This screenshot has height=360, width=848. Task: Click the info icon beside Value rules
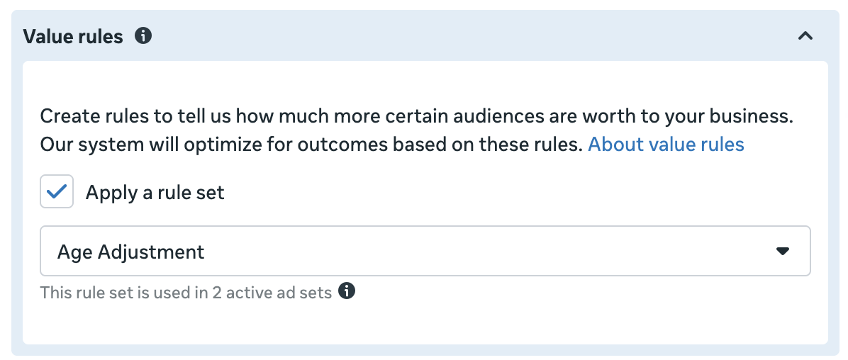point(143,35)
